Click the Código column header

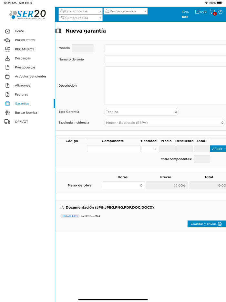(72, 141)
